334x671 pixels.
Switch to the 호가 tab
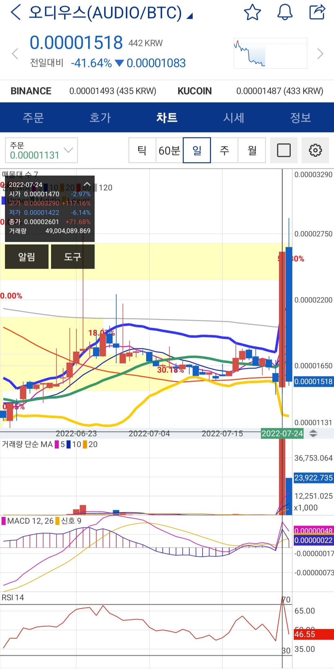(100, 117)
